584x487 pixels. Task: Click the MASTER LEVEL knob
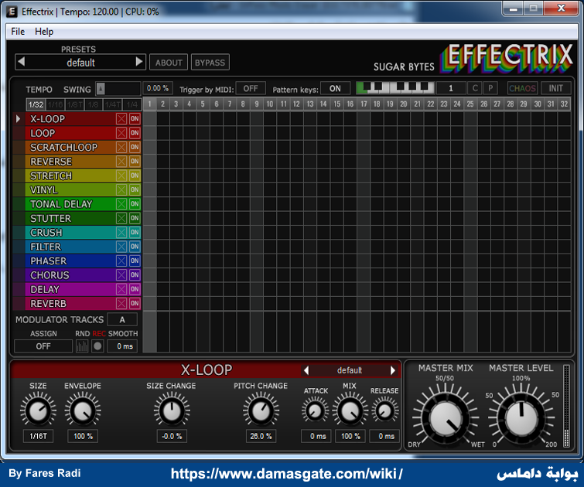coord(521,417)
